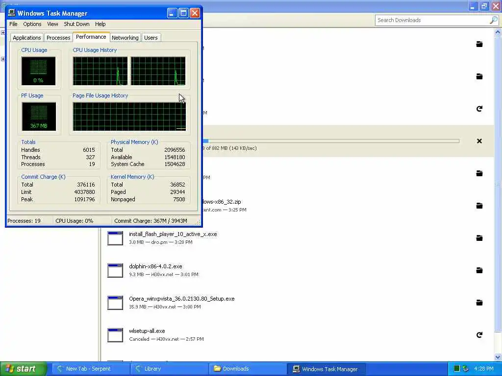Click the Safely Remove Hardware tray icon
Screen dimensions: 502x376
466,369
